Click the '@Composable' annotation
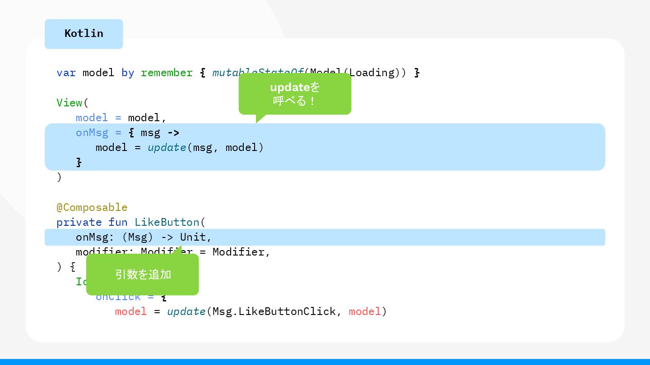This screenshot has width=650, height=365. coord(92,207)
